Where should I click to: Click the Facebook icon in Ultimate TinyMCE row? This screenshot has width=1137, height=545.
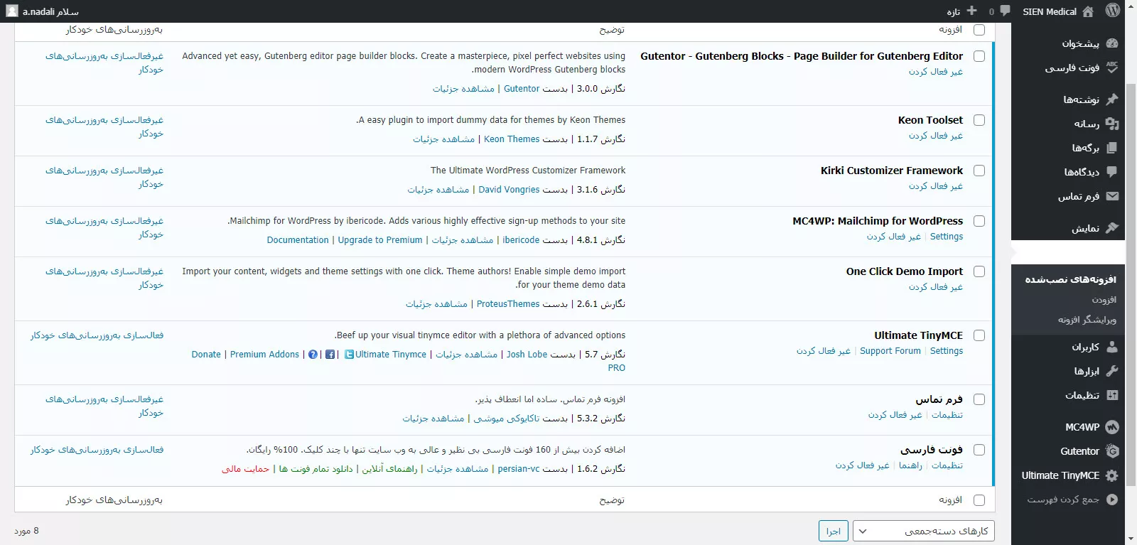[330, 355]
